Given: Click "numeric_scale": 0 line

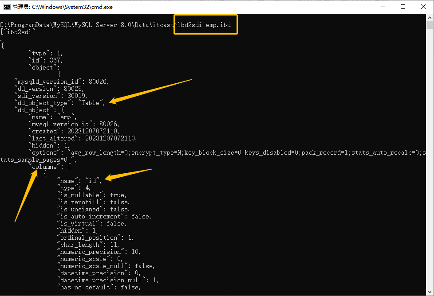Looking at the screenshot, I should [x=90, y=259].
